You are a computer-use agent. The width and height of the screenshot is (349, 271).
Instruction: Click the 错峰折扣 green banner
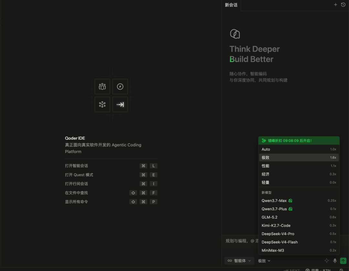299,140
